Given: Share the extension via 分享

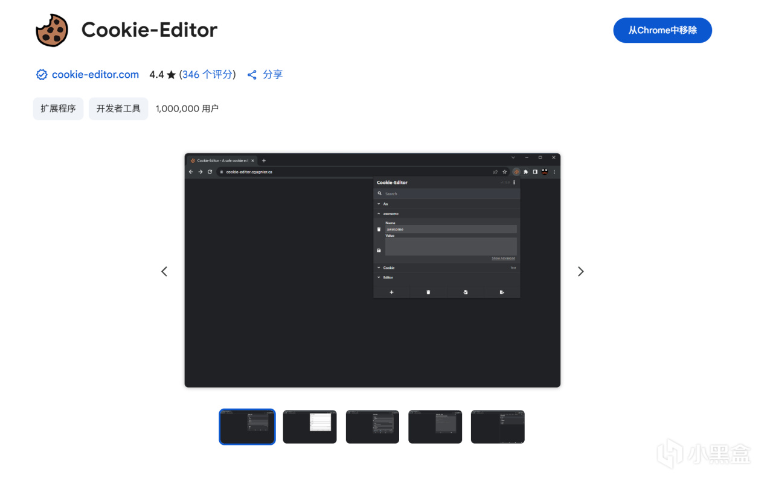Looking at the screenshot, I should [265, 75].
